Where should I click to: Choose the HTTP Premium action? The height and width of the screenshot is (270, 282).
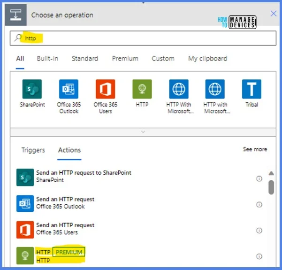tap(140, 255)
